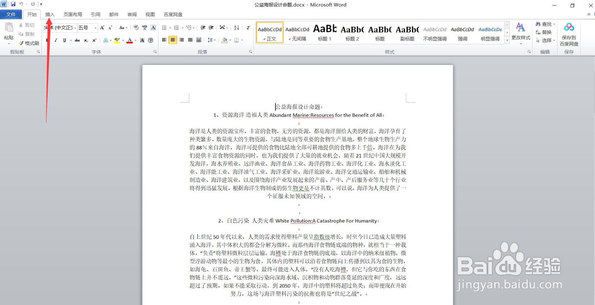The height and width of the screenshot is (305, 595).
Task: Open the font name combo box (宋体)
Action: [60, 28]
